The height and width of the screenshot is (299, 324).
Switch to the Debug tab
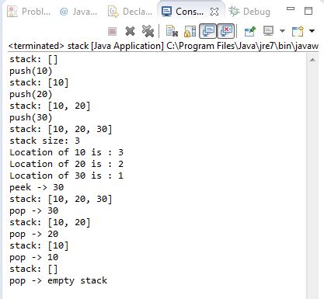(x=249, y=12)
